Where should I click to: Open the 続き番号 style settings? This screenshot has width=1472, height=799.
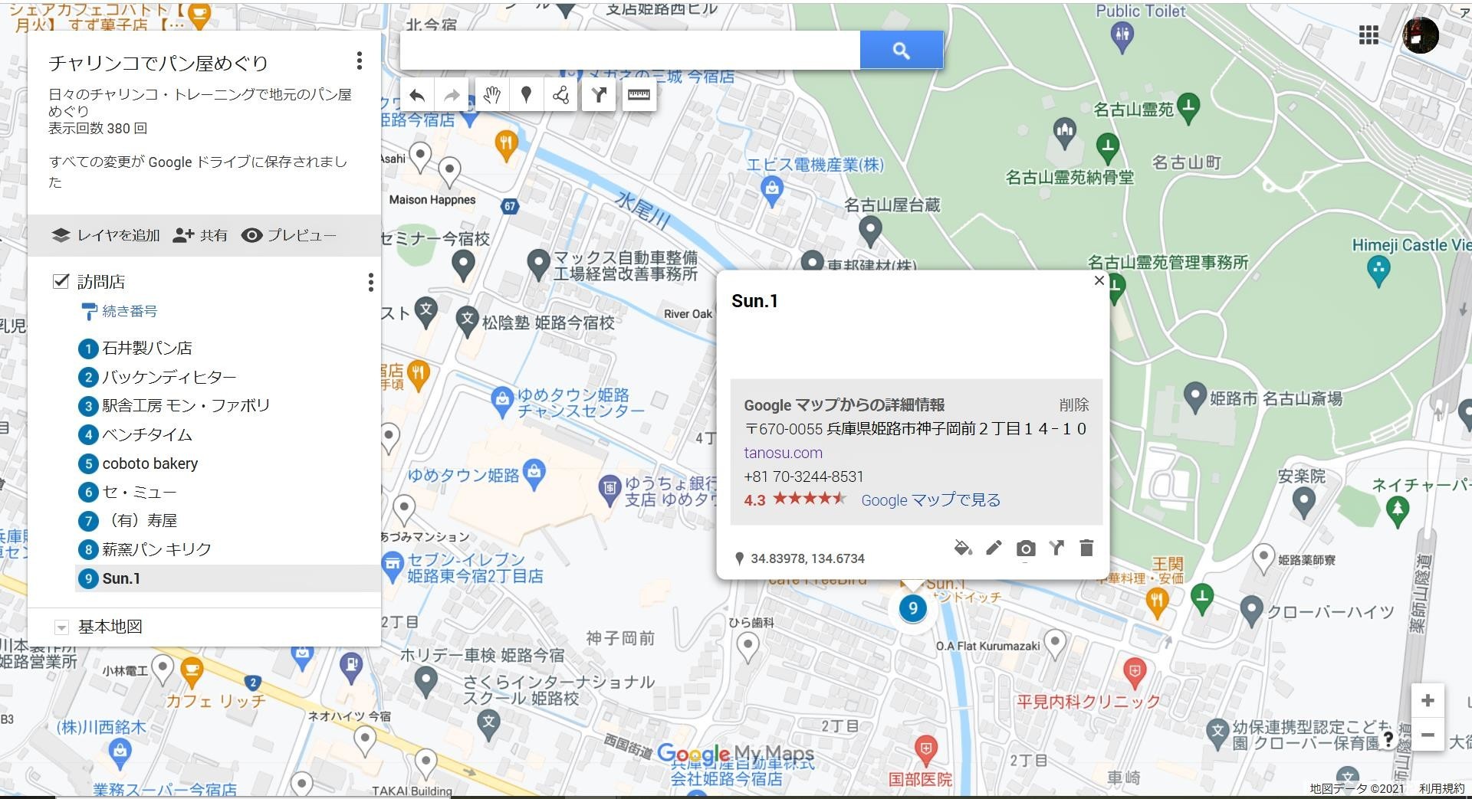[x=119, y=311]
